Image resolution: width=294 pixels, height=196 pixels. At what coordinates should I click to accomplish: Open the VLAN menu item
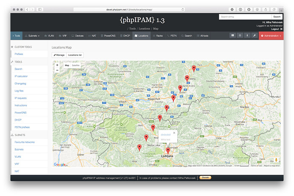49,36
